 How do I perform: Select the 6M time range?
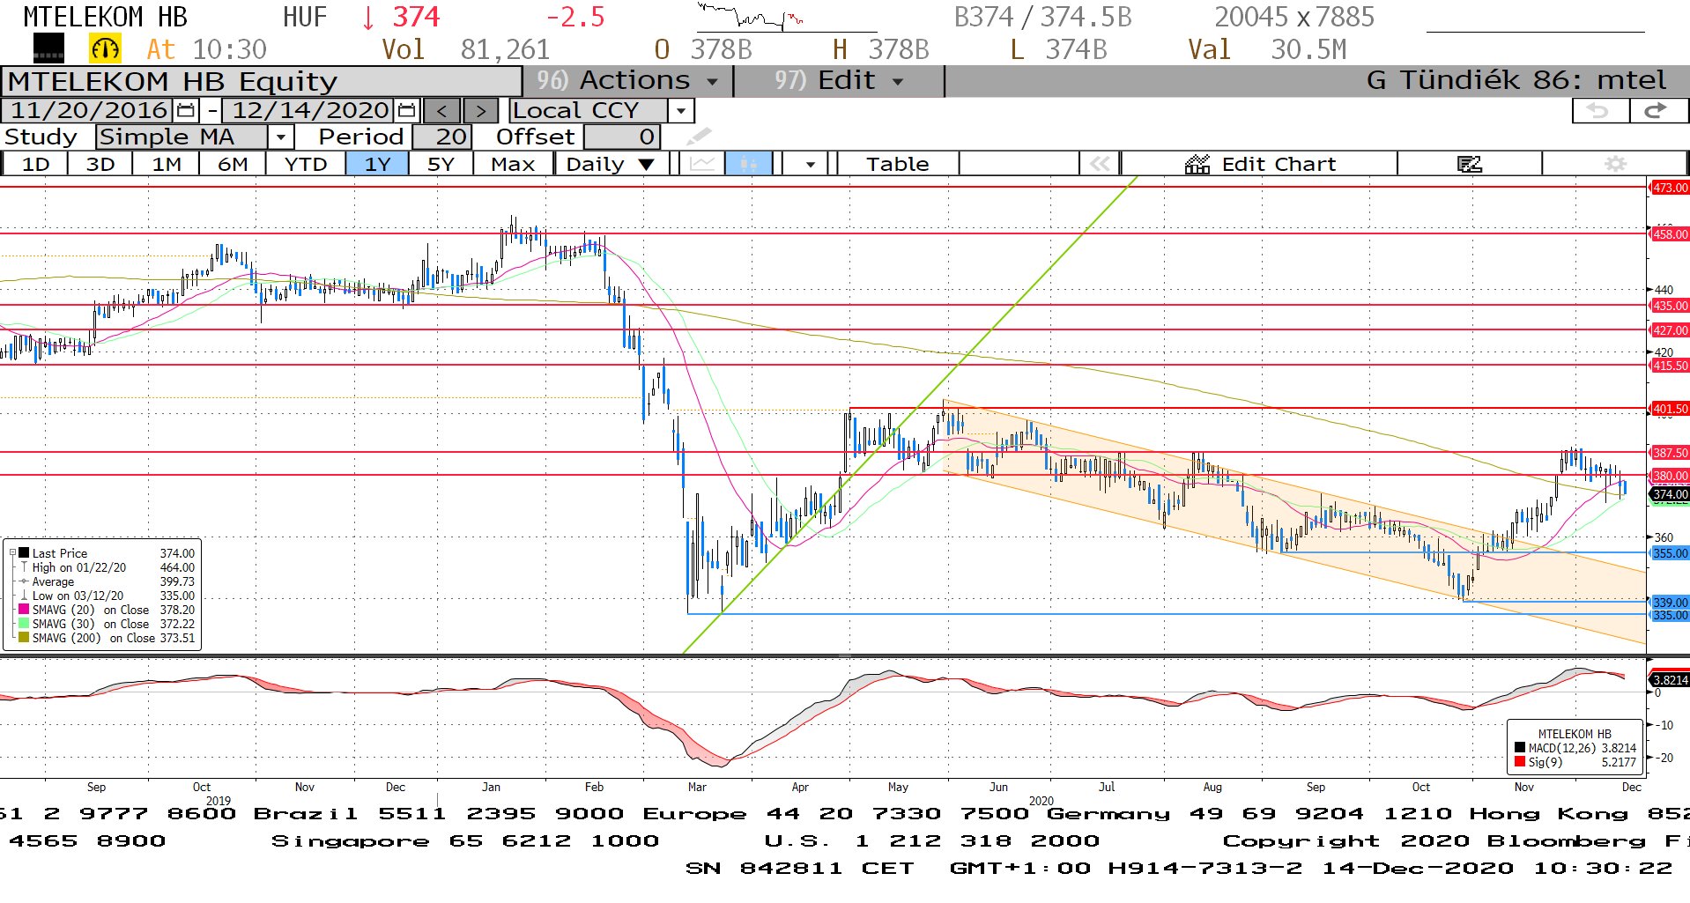233,164
